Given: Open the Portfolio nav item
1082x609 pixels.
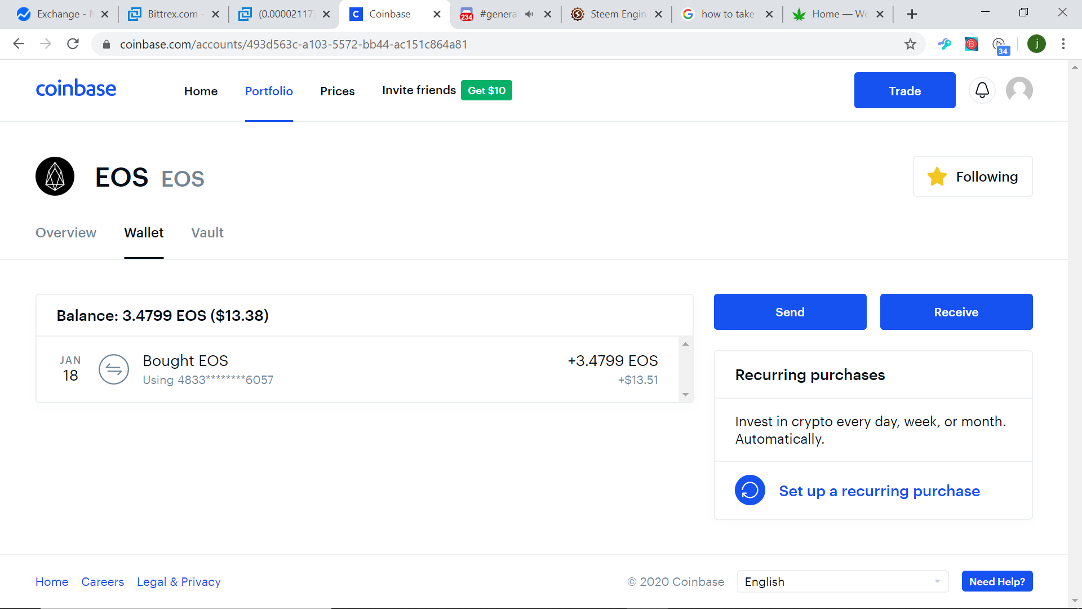Looking at the screenshot, I should click(269, 91).
